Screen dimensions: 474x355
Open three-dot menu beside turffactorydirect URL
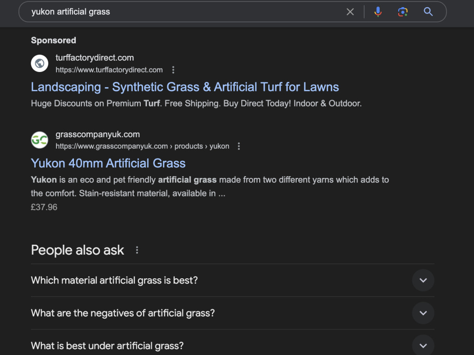[173, 70]
